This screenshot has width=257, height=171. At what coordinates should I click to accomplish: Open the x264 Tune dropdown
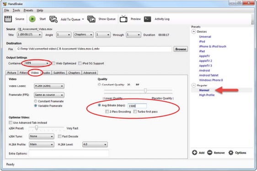tap(42, 136)
